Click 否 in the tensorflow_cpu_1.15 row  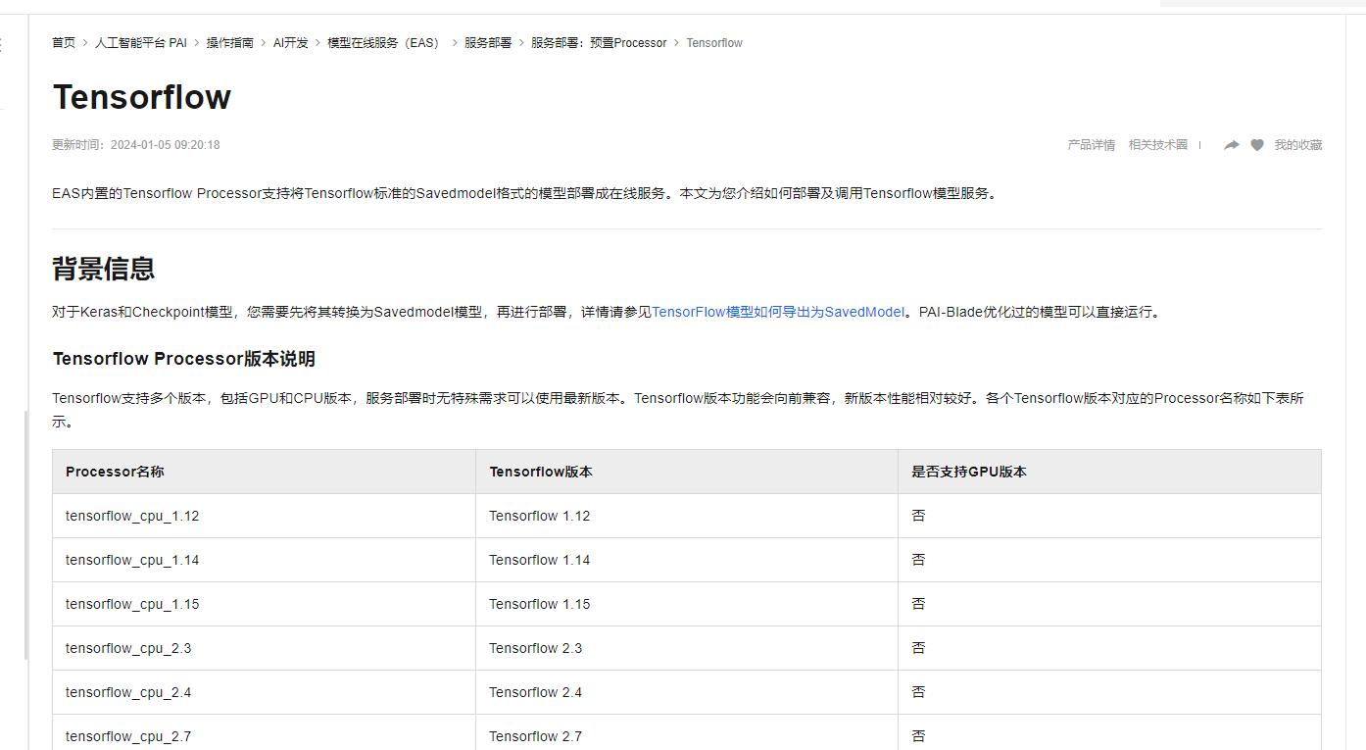pyautogui.click(x=918, y=604)
